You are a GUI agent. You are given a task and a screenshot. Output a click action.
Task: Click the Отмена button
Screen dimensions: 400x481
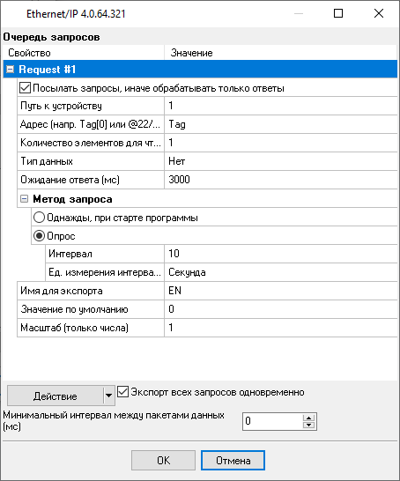click(x=233, y=460)
